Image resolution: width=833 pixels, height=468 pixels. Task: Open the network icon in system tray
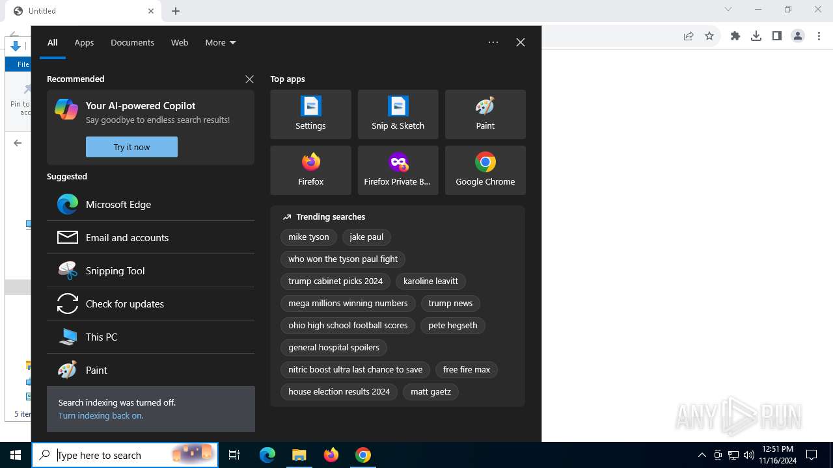[733, 455]
